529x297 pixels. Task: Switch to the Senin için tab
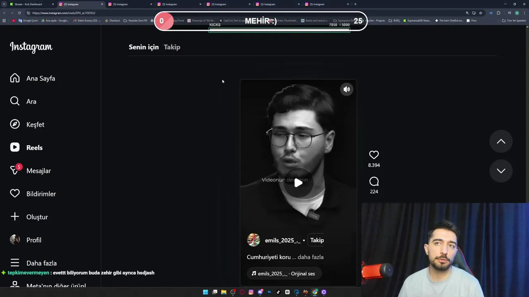click(143, 47)
